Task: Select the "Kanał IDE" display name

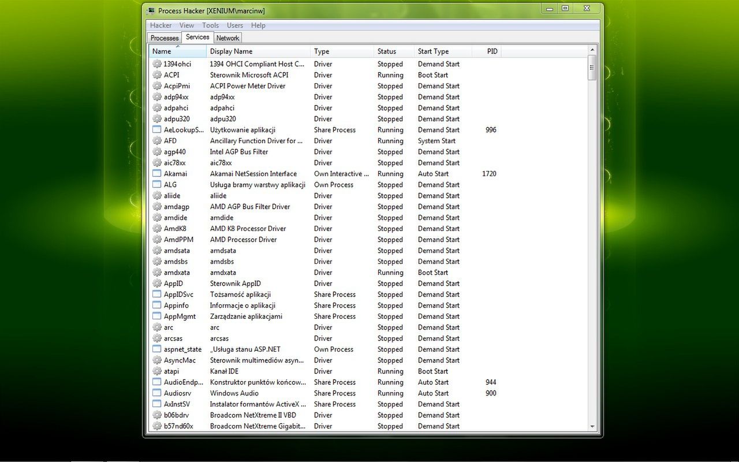Action: (224, 371)
